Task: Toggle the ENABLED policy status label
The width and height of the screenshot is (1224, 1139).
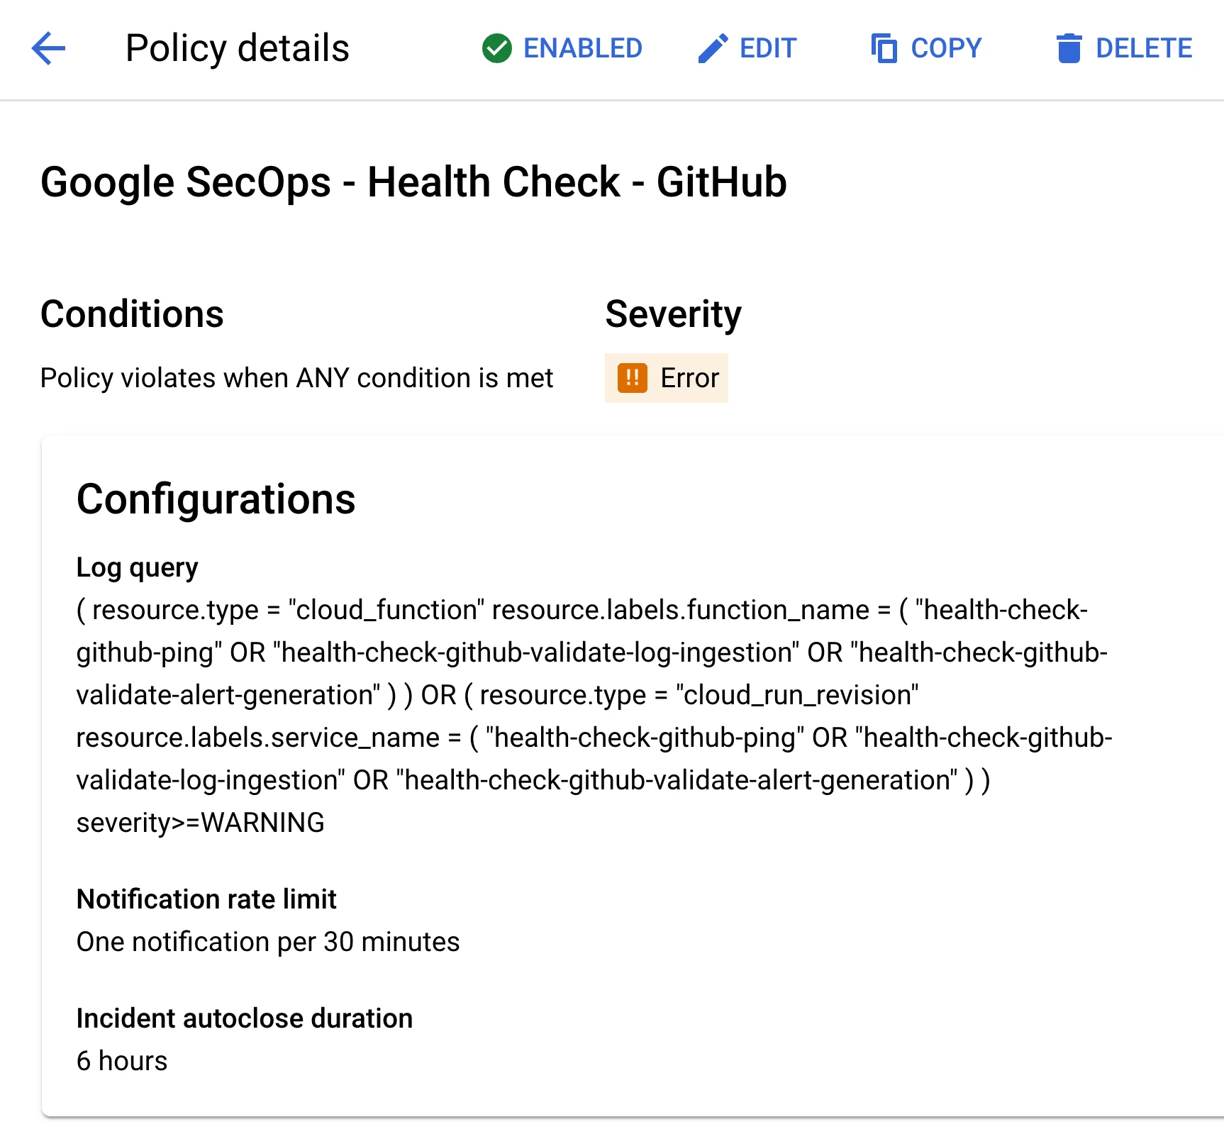Action: click(583, 48)
